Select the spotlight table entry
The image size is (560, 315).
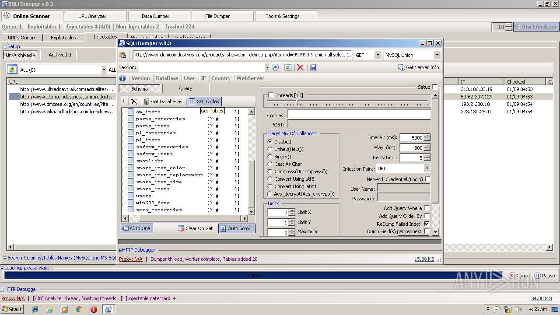coord(150,161)
